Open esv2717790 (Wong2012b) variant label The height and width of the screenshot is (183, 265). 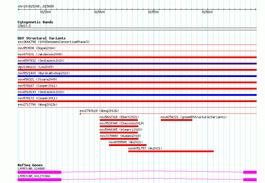pos(38,104)
